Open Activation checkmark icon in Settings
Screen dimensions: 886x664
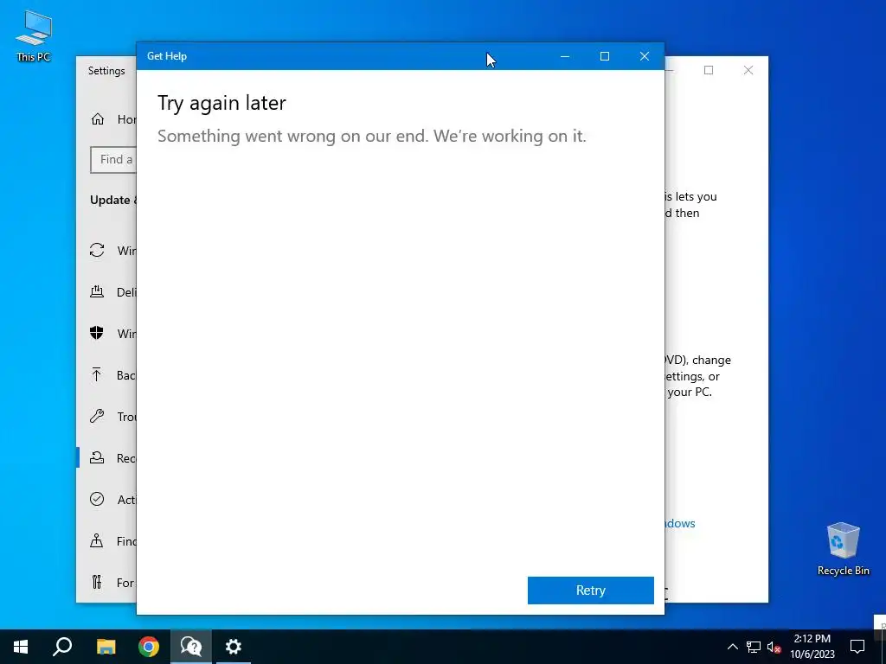click(97, 499)
